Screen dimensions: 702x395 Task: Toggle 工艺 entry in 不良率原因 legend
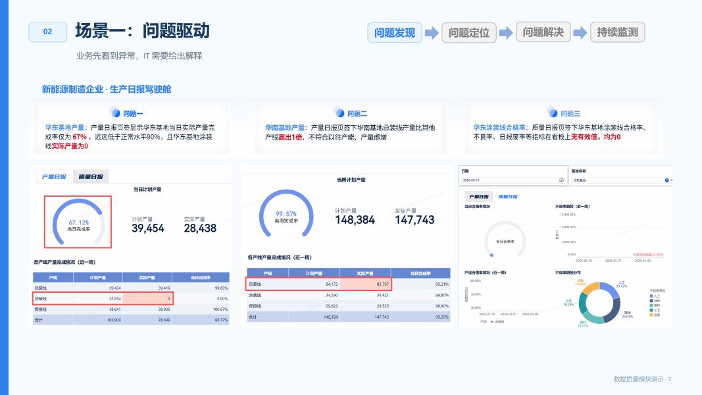click(654, 310)
